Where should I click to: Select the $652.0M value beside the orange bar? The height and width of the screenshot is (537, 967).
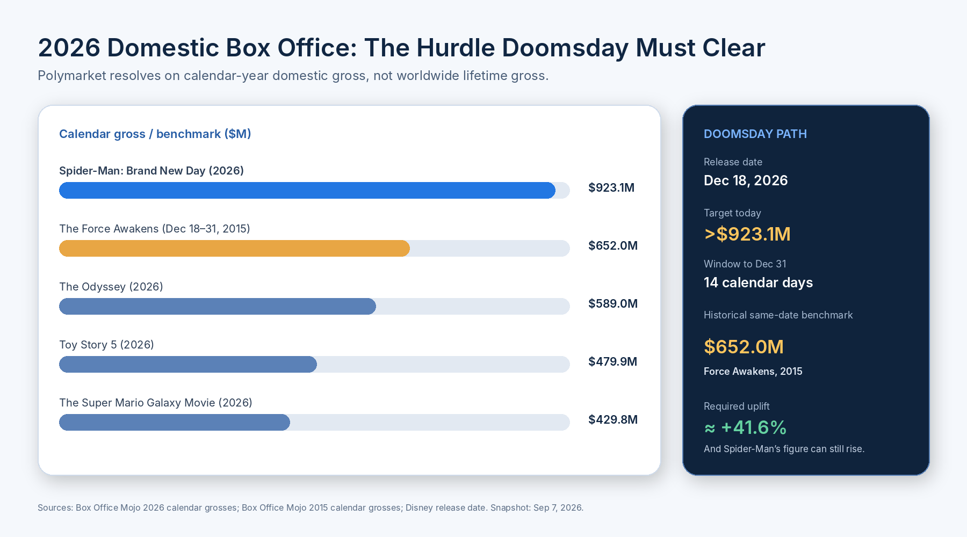tap(613, 245)
